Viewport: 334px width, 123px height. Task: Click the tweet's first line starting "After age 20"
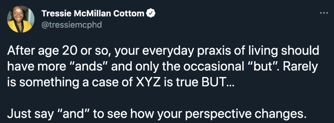coord(163,52)
